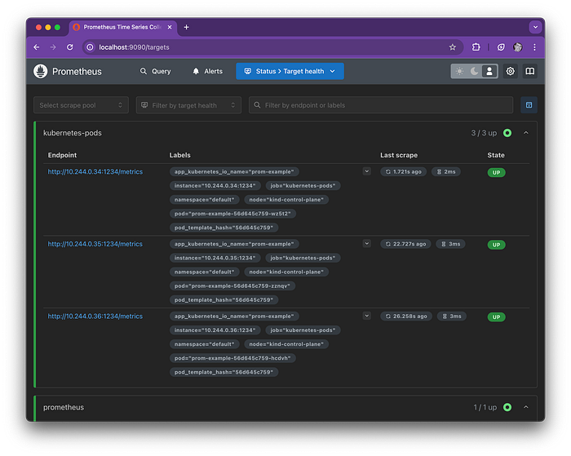Expand labels for 10.244.0.34 target
This screenshot has width=571, height=456.
point(367,171)
